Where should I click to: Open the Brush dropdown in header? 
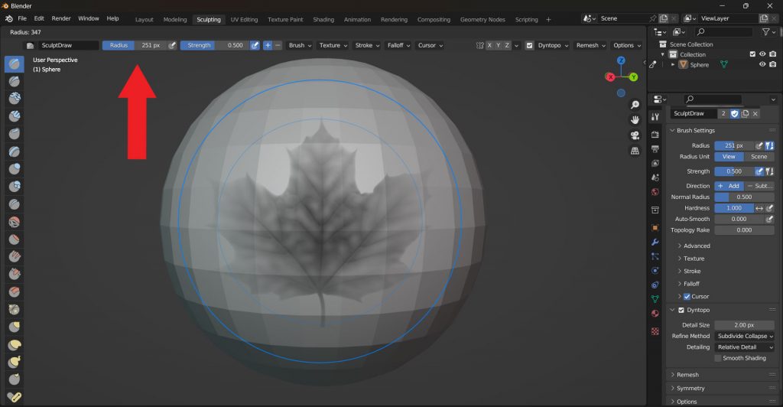pyautogui.click(x=300, y=45)
